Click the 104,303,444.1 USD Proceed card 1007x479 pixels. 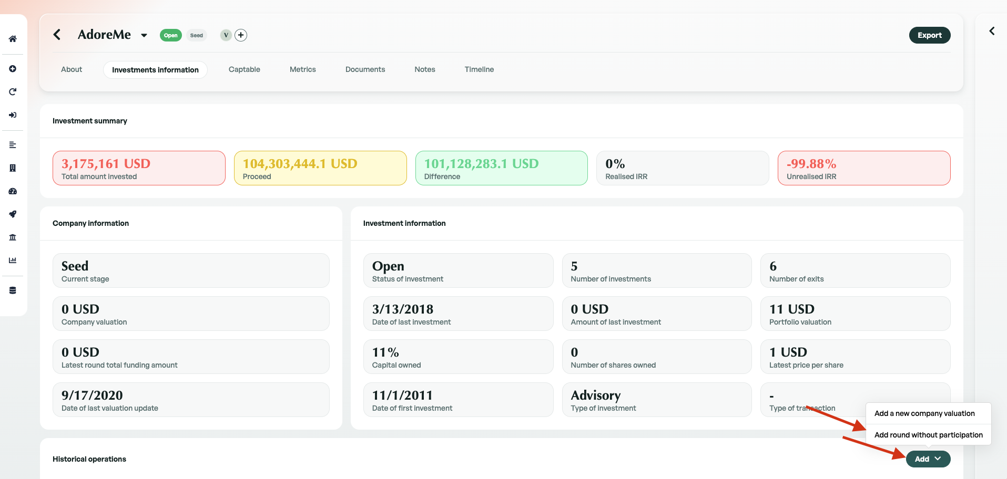[320, 168]
